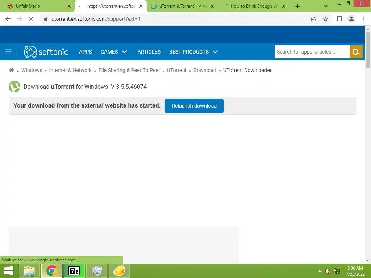
Task: Close the How to Drink Enough tab
Action: 284,6
